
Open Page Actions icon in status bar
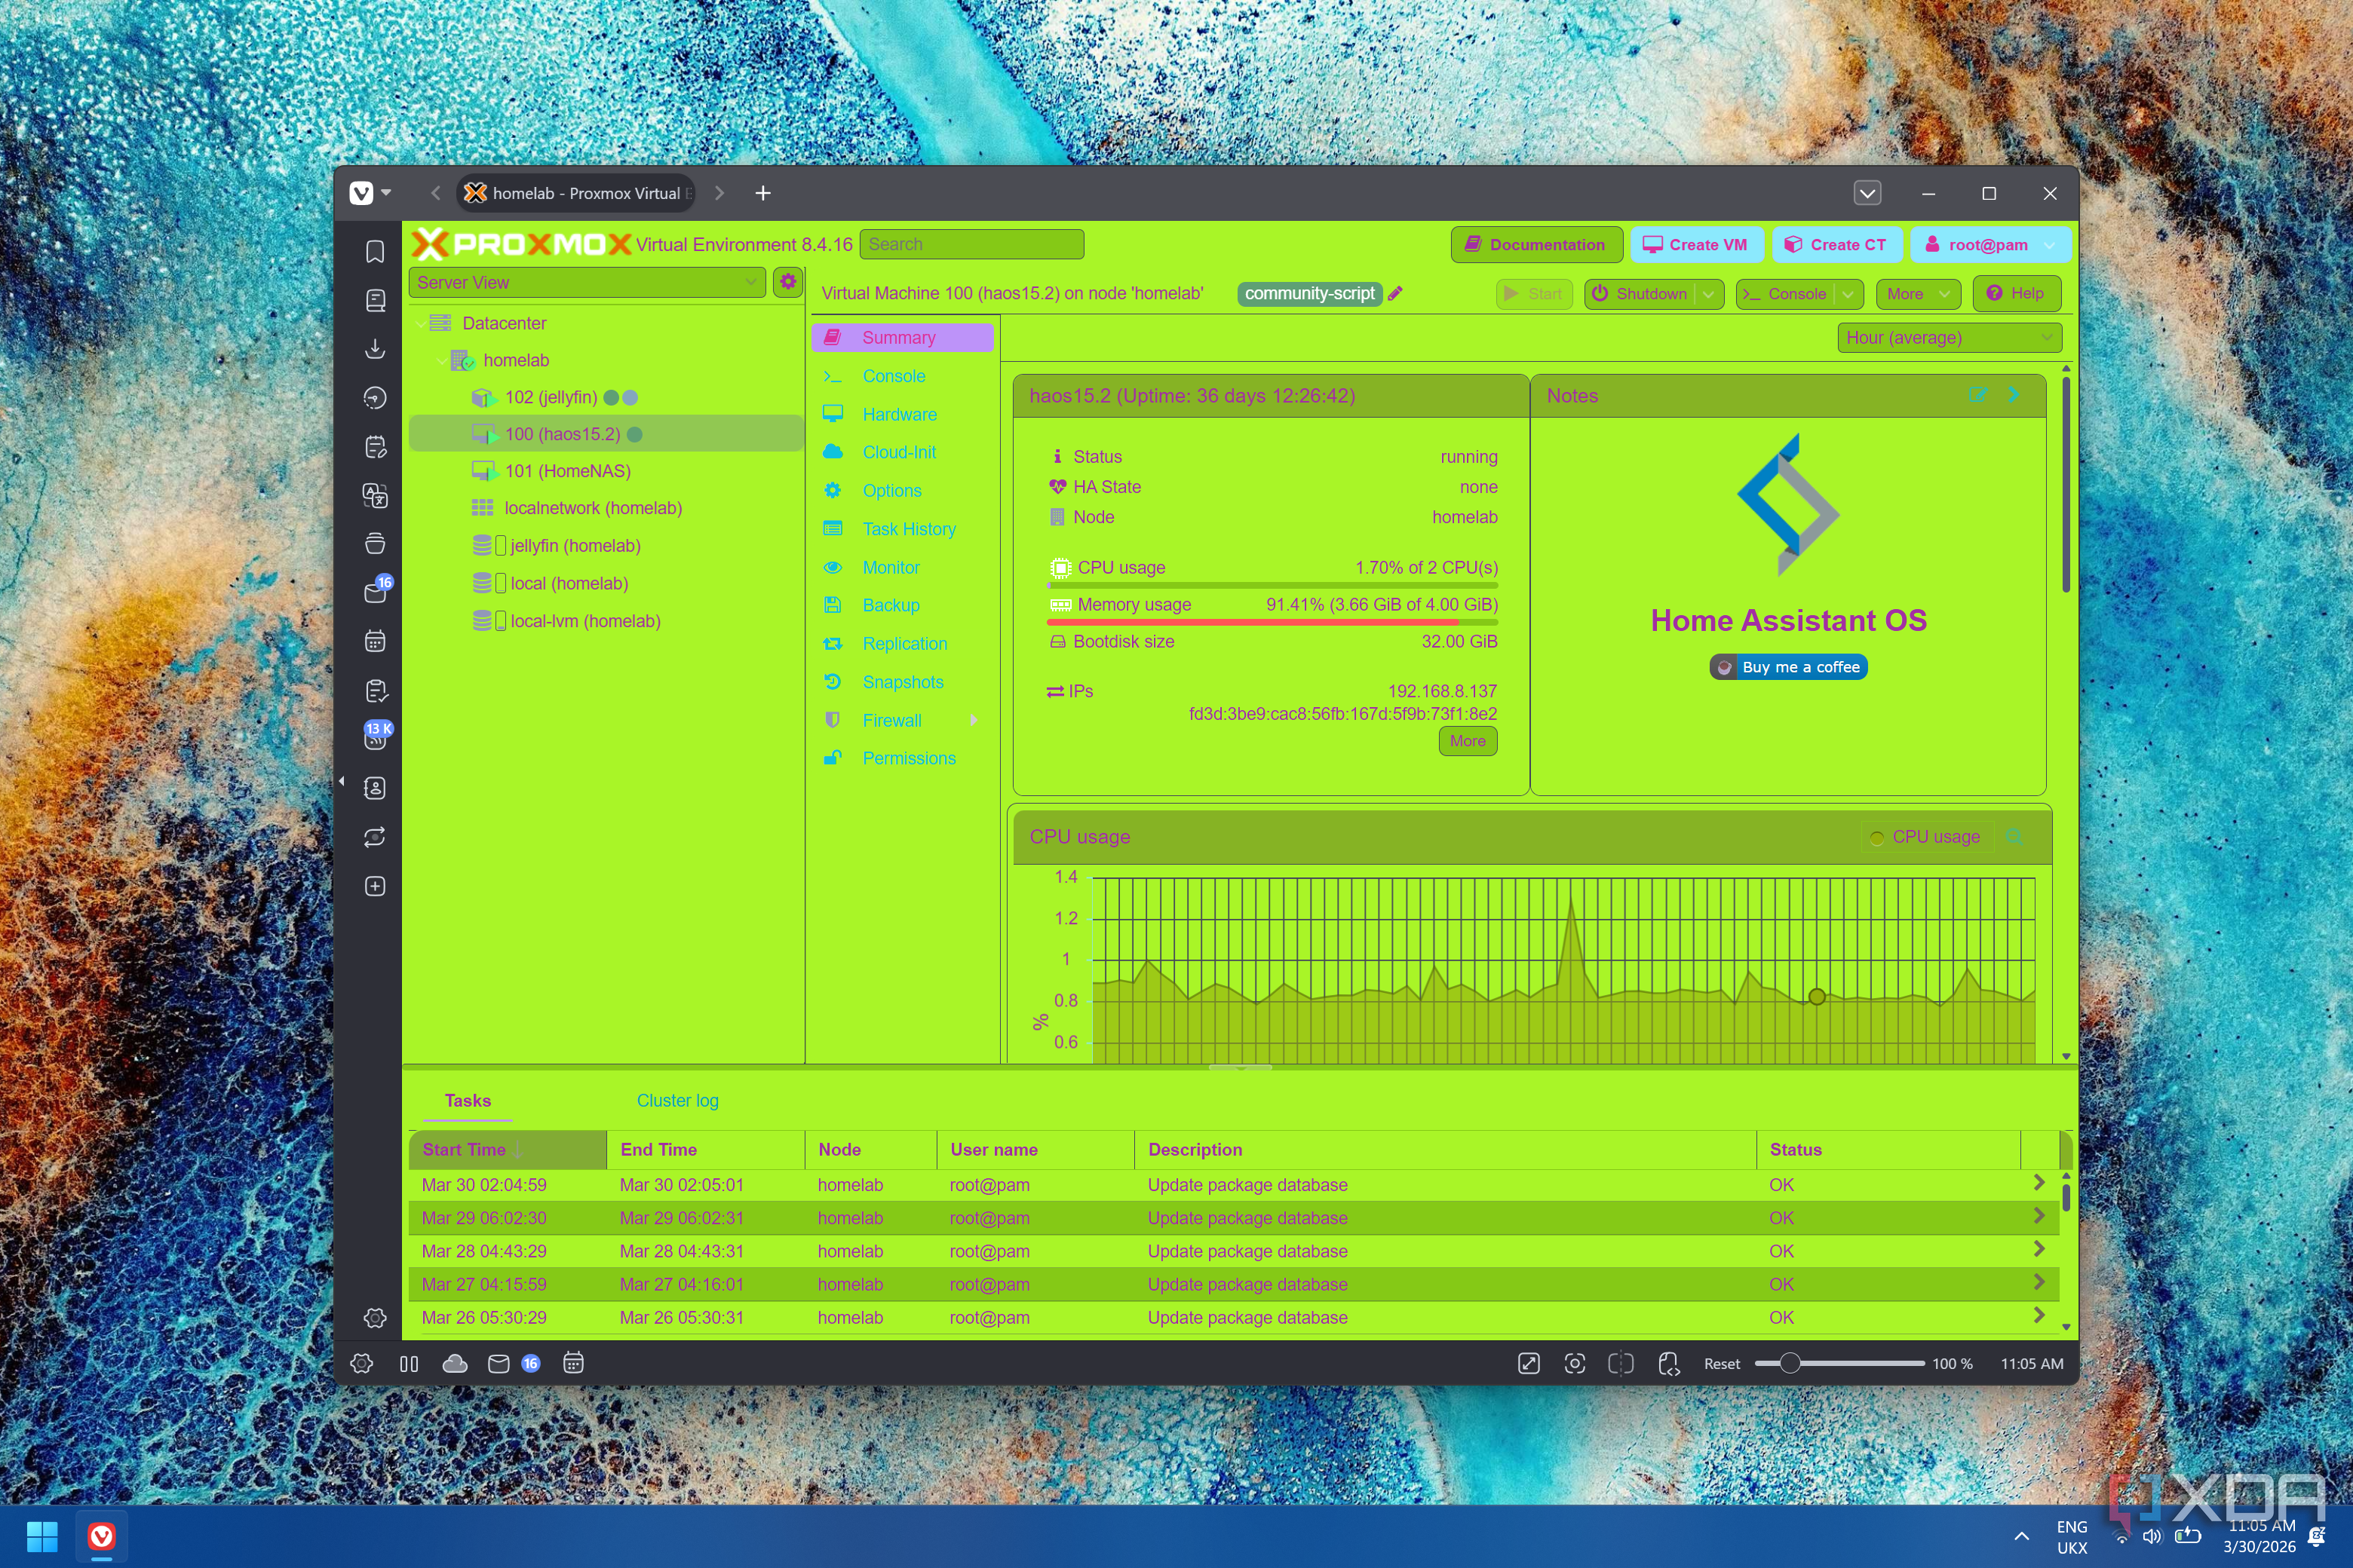coord(1667,1363)
